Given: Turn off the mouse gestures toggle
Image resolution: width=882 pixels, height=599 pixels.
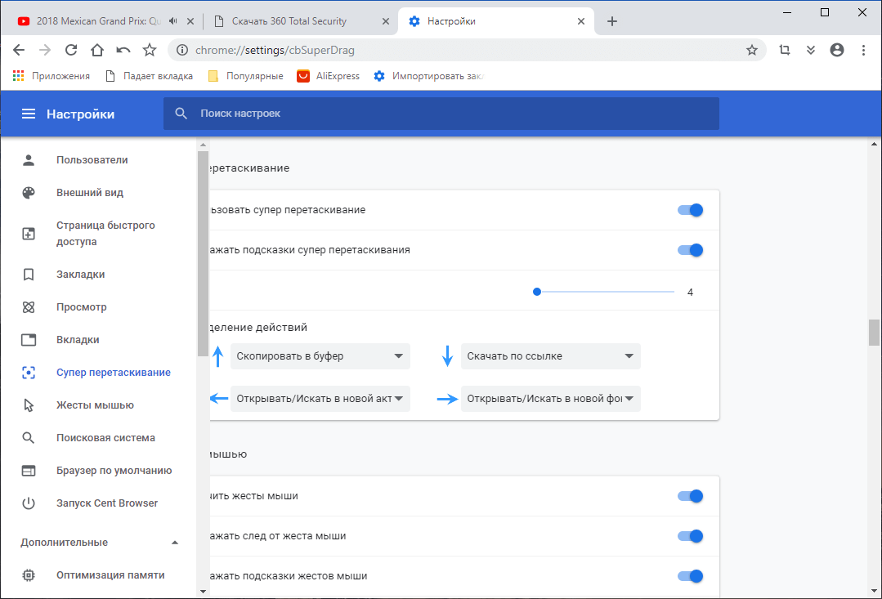Looking at the screenshot, I should pyautogui.click(x=691, y=496).
